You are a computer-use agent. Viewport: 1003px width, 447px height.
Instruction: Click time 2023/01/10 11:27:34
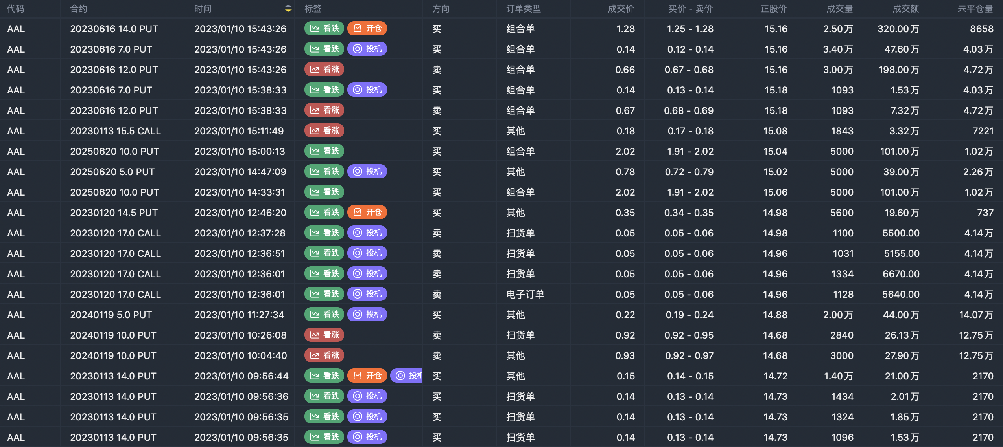239,315
